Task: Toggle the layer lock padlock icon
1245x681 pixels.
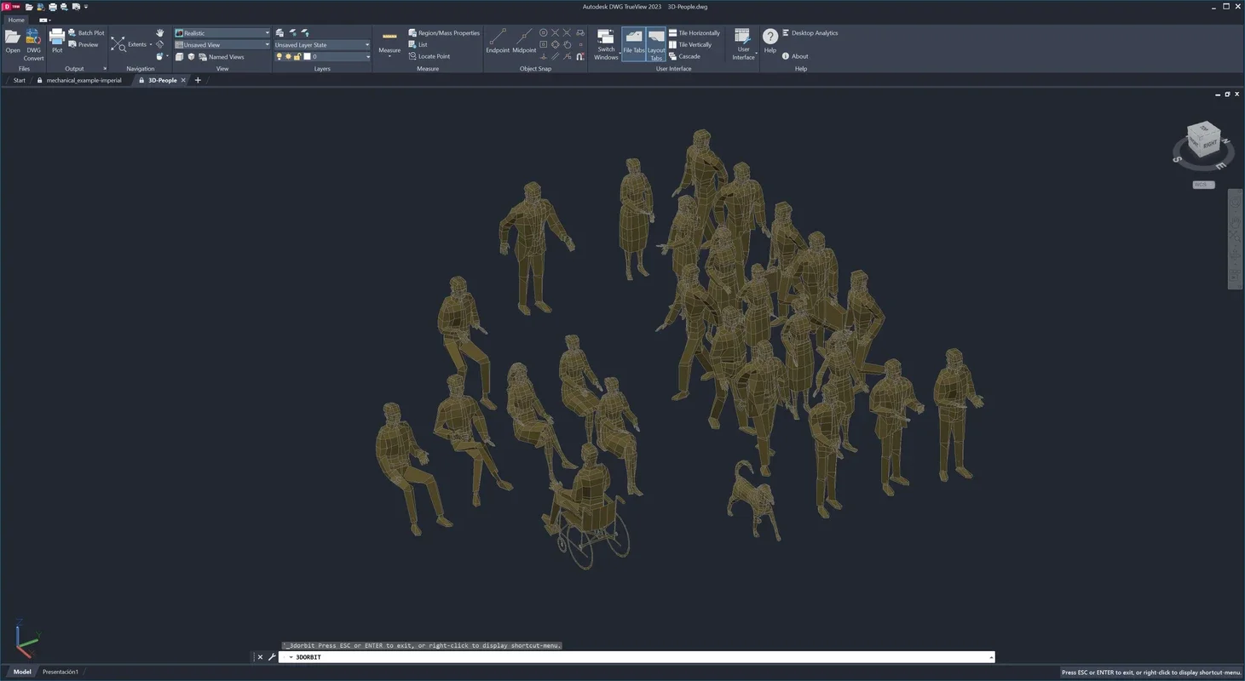Action: [x=297, y=57]
